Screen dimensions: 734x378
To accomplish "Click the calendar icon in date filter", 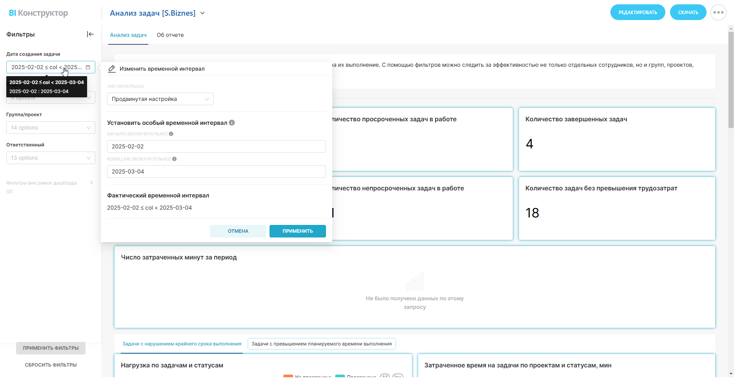I will [88, 67].
